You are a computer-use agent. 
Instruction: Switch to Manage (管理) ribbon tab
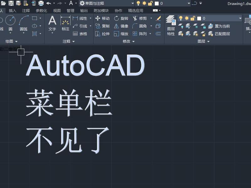pos(70,11)
